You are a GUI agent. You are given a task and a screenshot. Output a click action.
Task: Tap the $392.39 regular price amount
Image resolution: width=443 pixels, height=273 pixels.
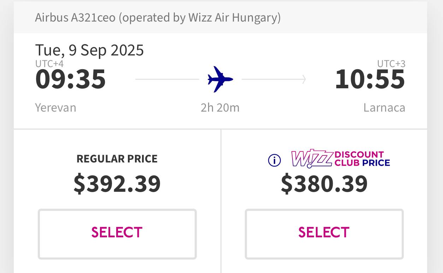tap(117, 184)
